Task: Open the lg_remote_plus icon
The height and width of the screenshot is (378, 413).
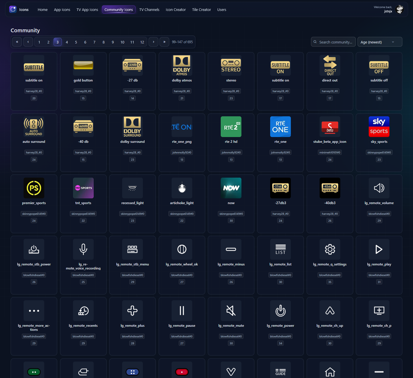Action: 132,311
